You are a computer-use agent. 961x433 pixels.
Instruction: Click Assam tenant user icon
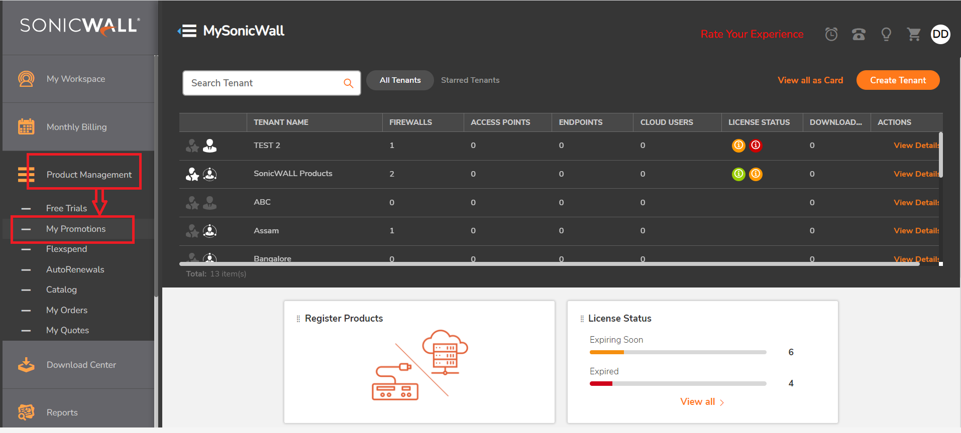click(x=209, y=231)
